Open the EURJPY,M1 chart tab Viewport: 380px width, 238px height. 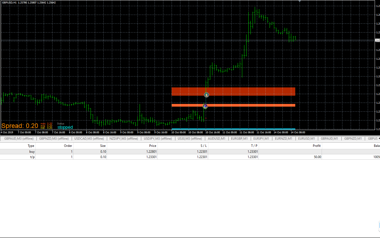click(x=261, y=139)
